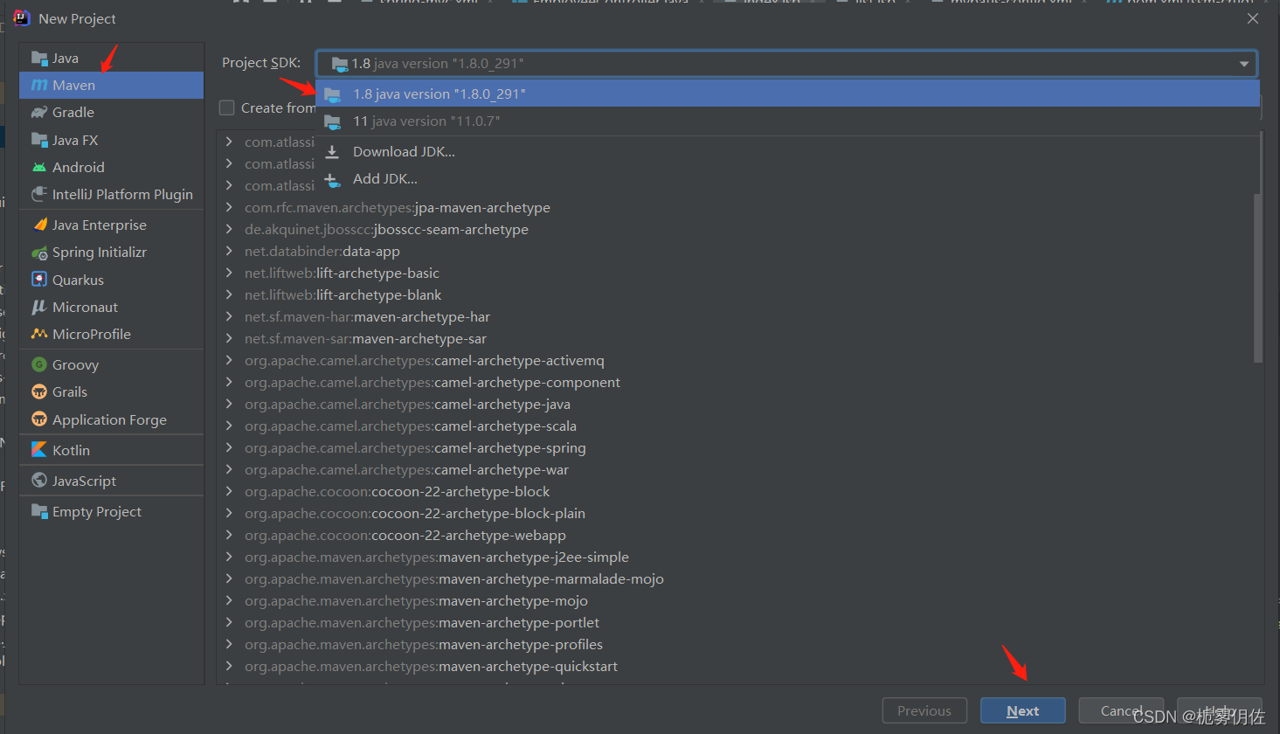1280x734 pixels.
Task: Click the Micronaut icon
Action: pos(39,307)
